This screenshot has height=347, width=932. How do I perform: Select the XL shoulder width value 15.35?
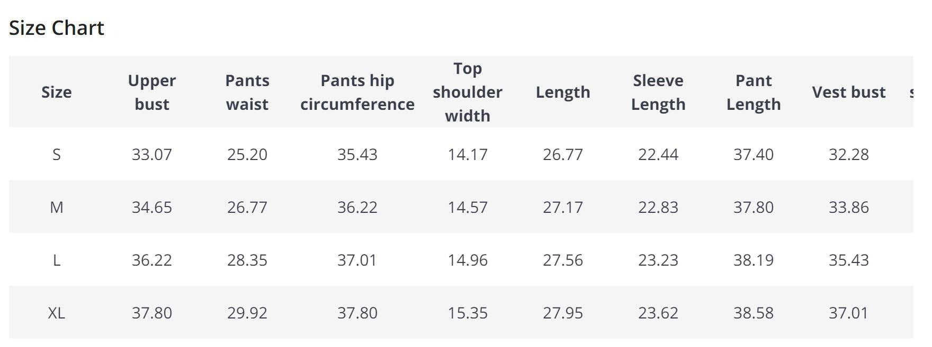coord(468,313)
